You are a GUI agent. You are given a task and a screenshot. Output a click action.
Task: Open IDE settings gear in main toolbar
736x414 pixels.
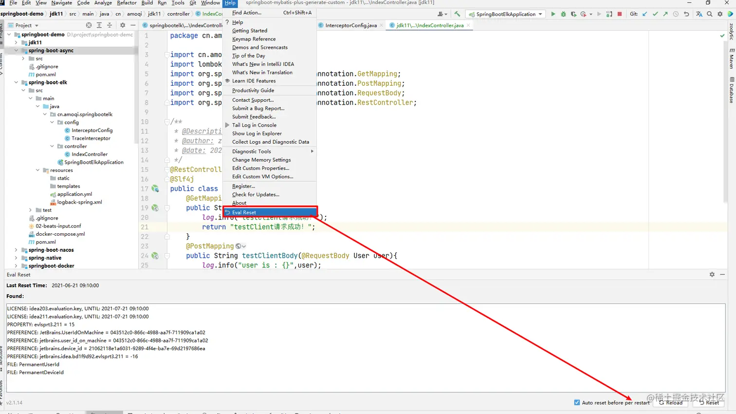720,14
